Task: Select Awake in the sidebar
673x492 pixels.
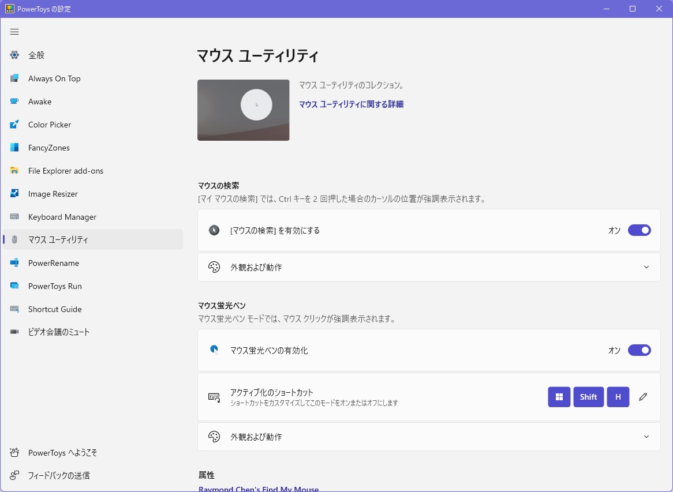Action: click(x=93, y=102)
